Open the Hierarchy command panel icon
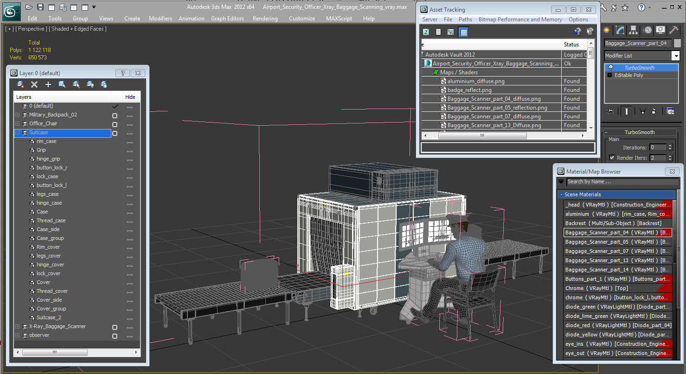The image size is (686, 374). coord(634,31)
